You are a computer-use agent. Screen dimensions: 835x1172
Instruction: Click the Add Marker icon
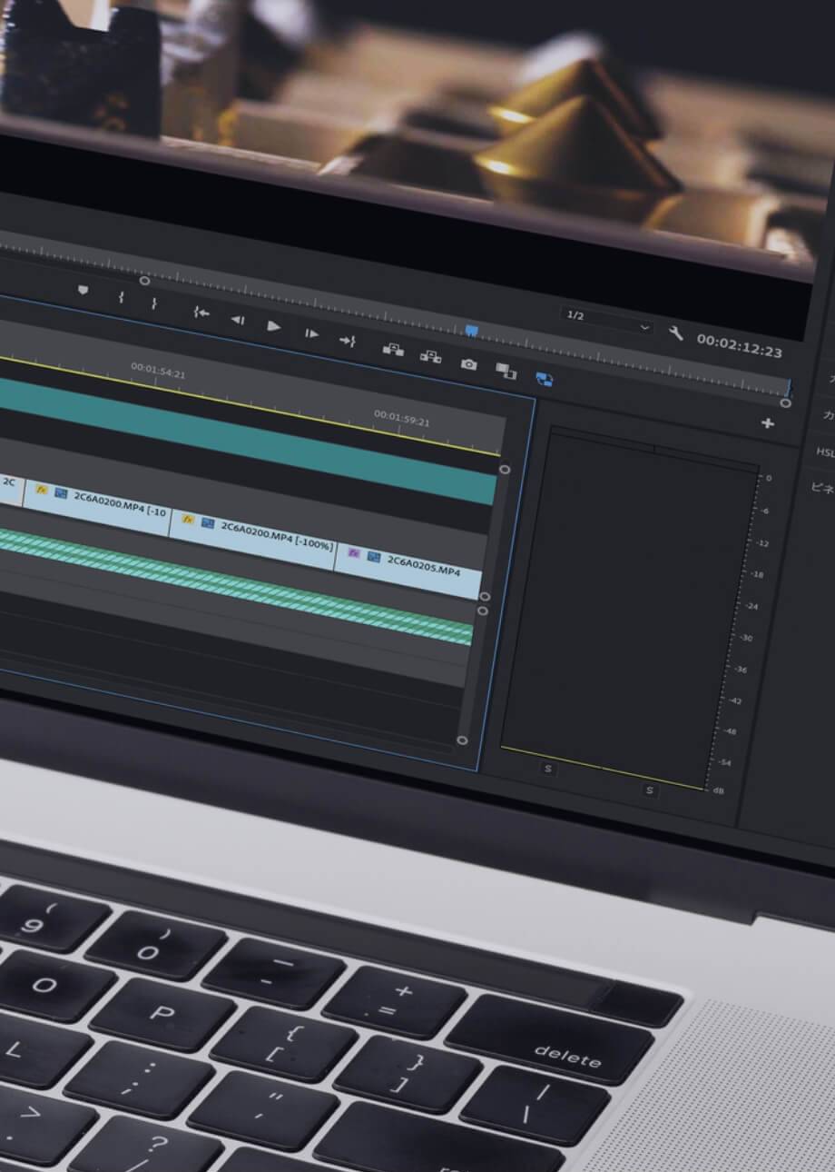[83, 290]
